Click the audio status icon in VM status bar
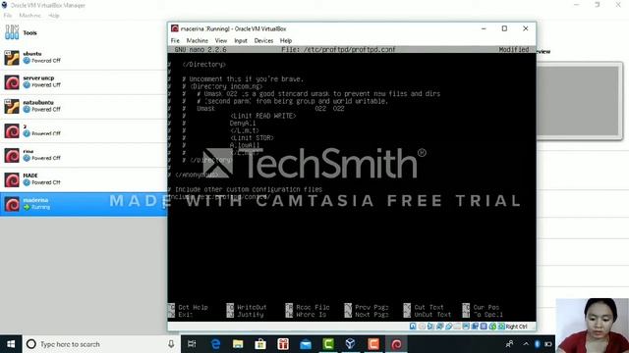The width and height of the screenshot is (629, 353). point(430,327)
